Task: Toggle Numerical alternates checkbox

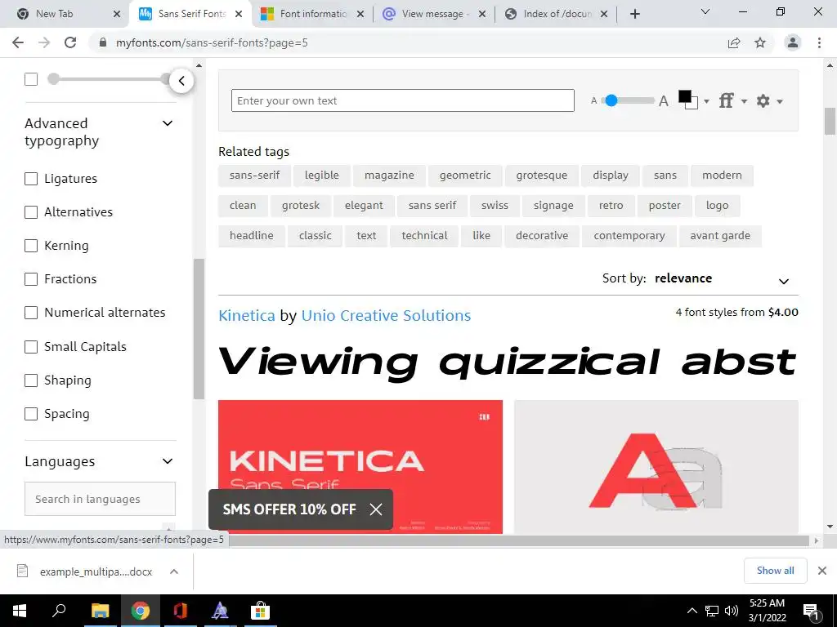Action: [x=31, y=313]
